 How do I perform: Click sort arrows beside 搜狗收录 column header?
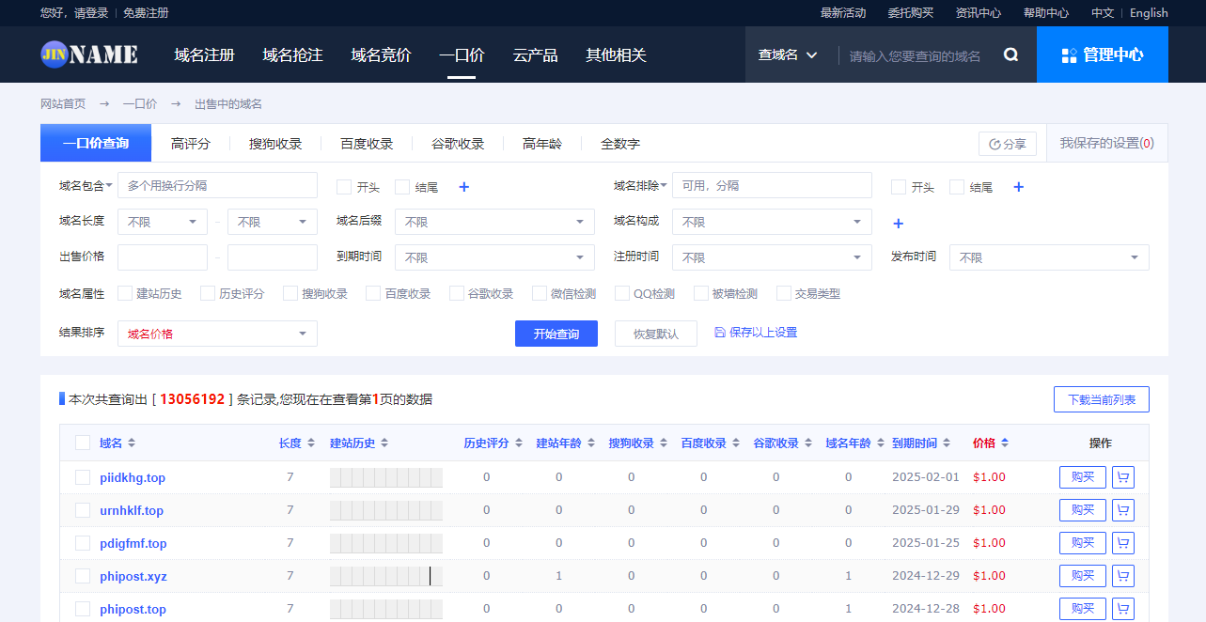click(x=663, y=443)
